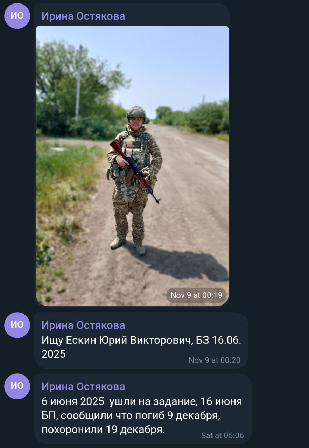The height and width of the screenshot is (448, 309).
Task: Click the ИО avatar next to the Ищу Ескин message
Action: pos(17,325)
